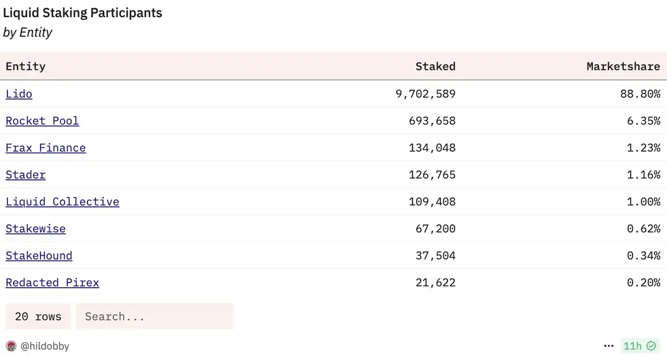Click the Liquid Staking Participants title
The height and width of the screenshot is (357, 667).
click(82, 13)
